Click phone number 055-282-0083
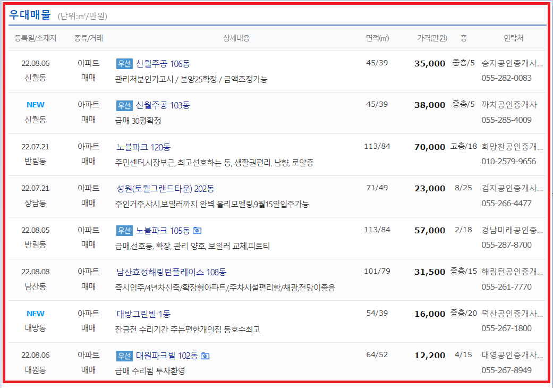Screen dimensions: 553x388 506,78
